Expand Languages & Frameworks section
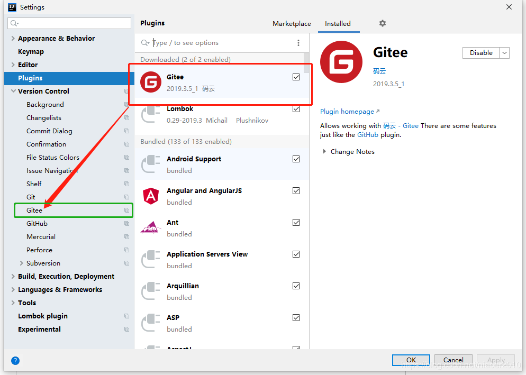 [13, 289]
